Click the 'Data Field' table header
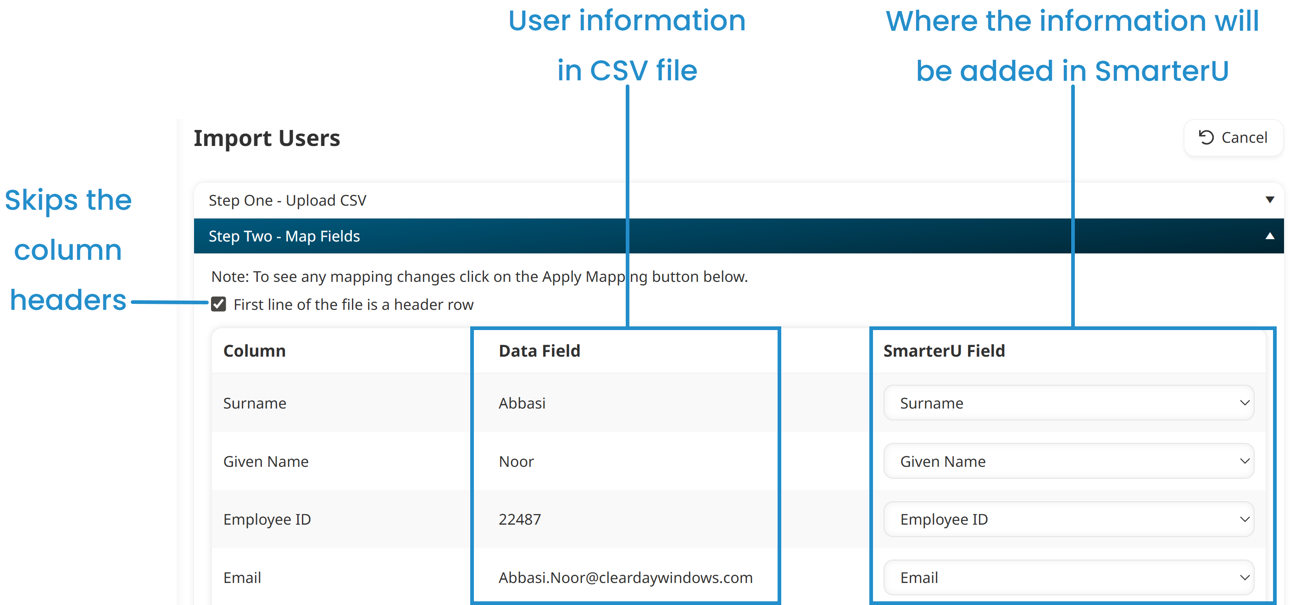The height and width of the screenshot is (605, 1290). point(539,351)
